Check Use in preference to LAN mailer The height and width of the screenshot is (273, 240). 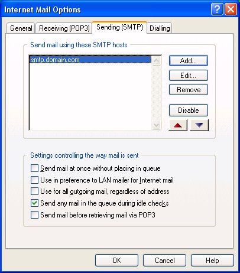click(x=34, y=180)
